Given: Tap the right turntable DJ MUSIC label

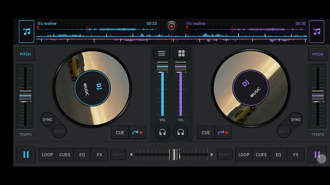Looking at the screenshot, I should click(251, 88).
